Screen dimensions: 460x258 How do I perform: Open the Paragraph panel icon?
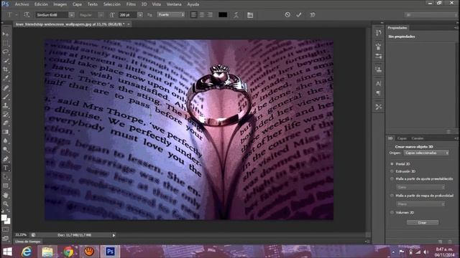click(x=379, y=93)
